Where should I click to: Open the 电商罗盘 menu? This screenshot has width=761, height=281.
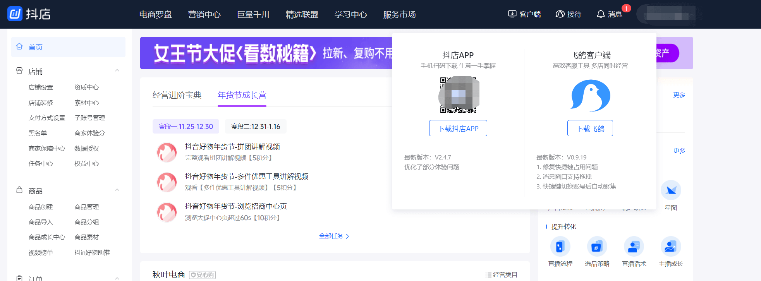[x=156, y=14]
